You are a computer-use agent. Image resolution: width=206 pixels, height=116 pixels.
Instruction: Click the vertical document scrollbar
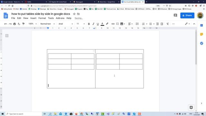[x=196, y=47]
